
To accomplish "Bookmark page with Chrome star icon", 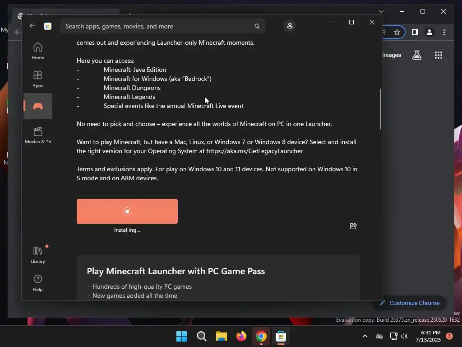I will point(397,32).
